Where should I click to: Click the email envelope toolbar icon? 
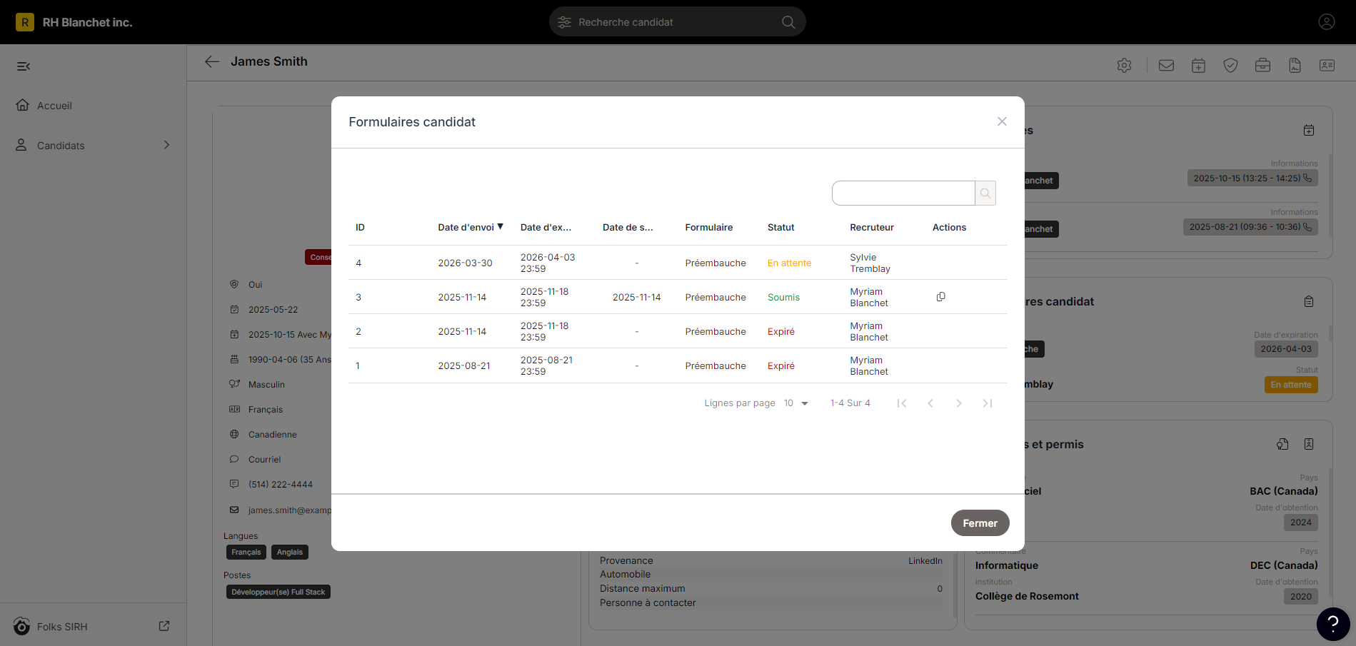tap(1167, 66)
